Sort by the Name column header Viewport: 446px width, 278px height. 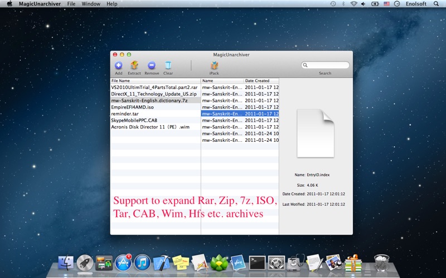point(222,81)
